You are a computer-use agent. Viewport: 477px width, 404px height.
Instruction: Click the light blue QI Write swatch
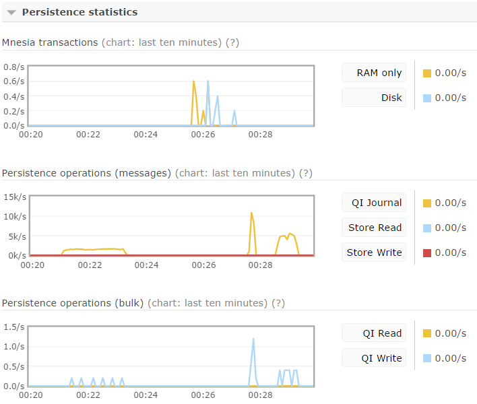pos(427,359)
